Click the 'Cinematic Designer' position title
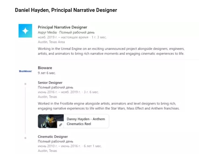The width and height of the screenshot is (199, 156). [x=53, y=137]
